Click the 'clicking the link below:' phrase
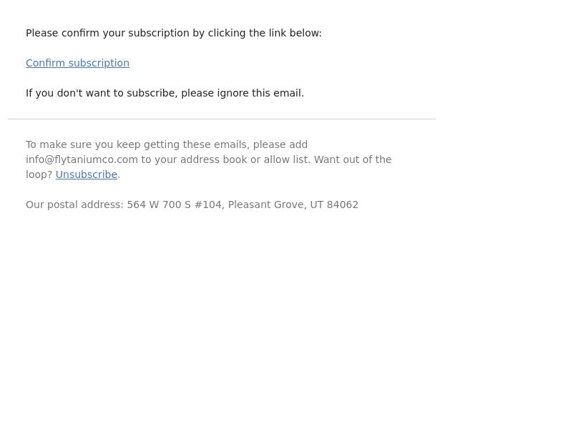The image size is (578, 429). [x=265, y=33]
